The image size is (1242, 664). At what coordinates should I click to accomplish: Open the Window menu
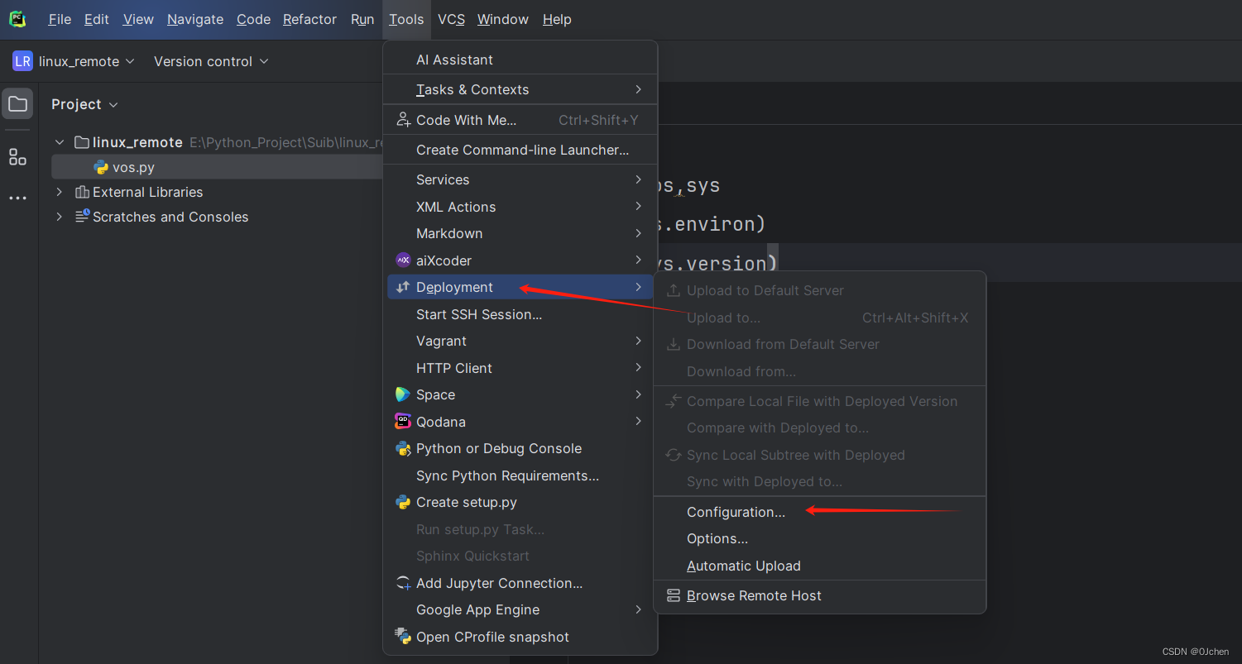coord(503,19)
